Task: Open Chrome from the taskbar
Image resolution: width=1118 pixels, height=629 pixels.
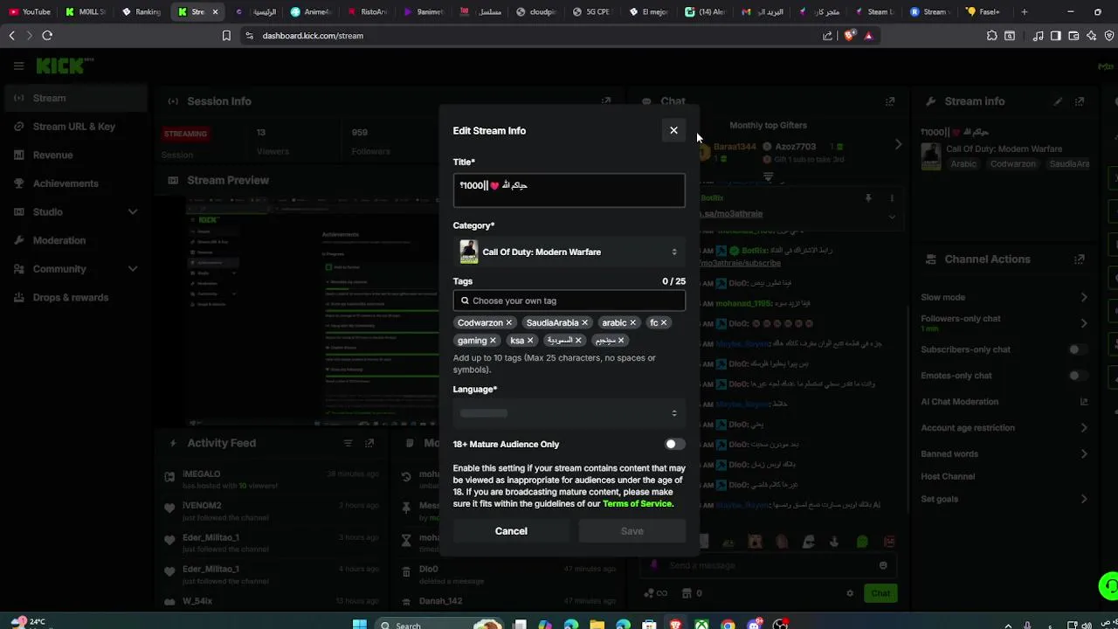Action: (x=728, y=625)
